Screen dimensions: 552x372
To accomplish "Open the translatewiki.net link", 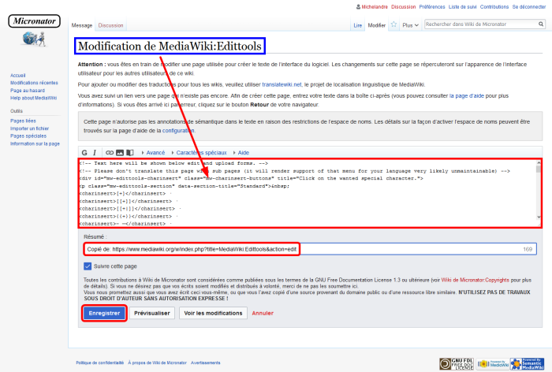I will point(282,84).
